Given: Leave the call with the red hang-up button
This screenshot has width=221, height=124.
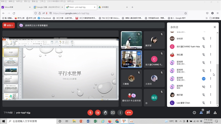Looking at the screenshot, I should pyautogui.click(x=129, y=112).
